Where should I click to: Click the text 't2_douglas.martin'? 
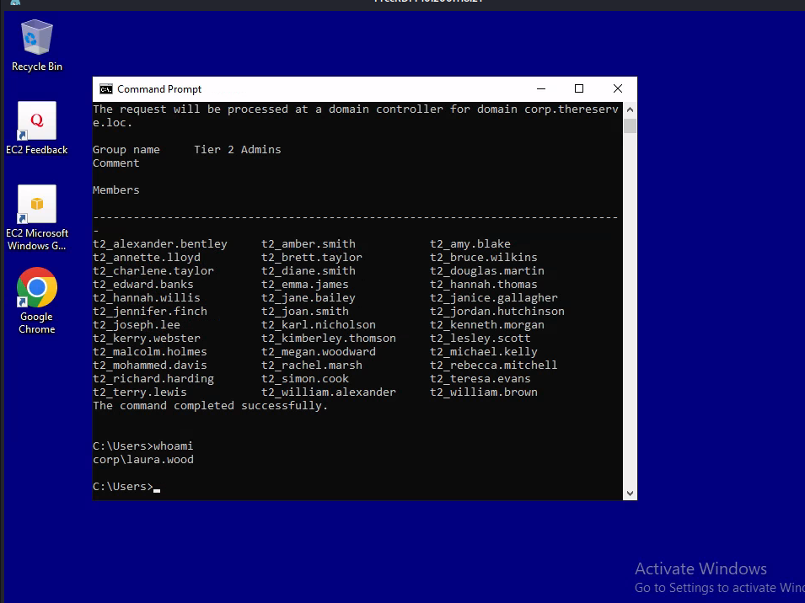click(x=487, y=270)
